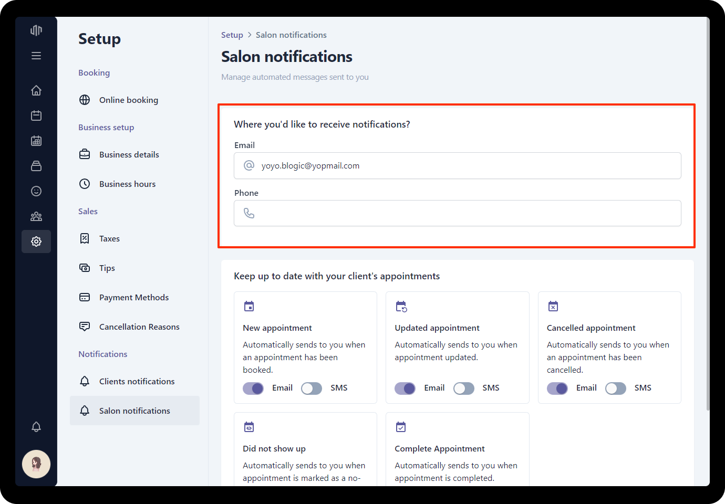Select Payment Methods in Setup menu
The width and height of the screenshot is (725, 504).
tap(133, 297)
